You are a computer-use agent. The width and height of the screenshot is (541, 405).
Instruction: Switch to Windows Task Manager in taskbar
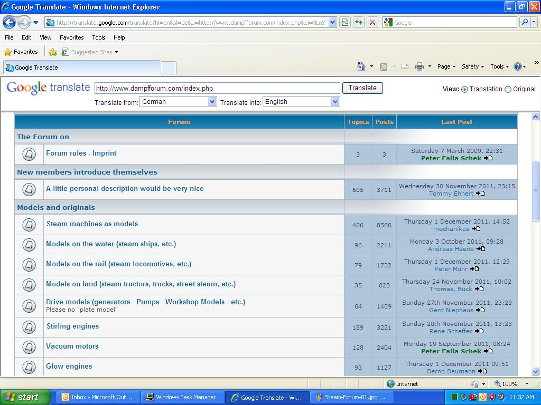pos(182,397)
